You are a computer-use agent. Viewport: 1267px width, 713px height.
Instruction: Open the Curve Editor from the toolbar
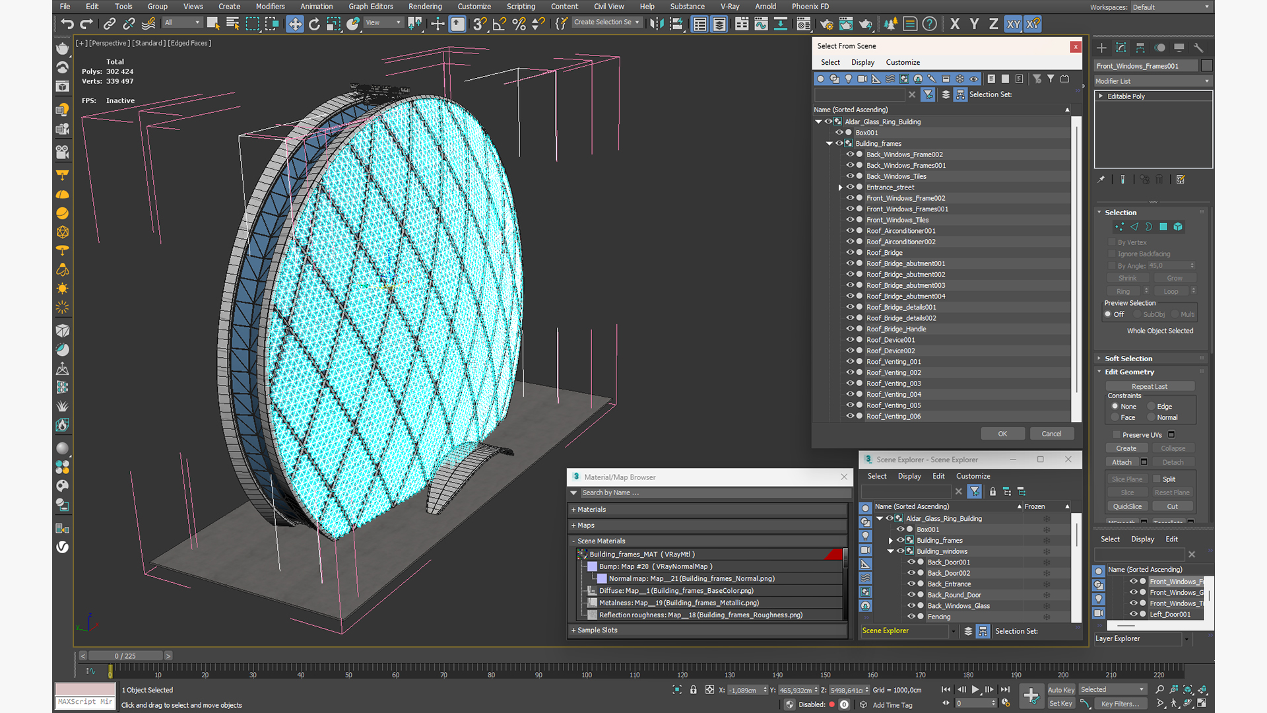[761, 24]
